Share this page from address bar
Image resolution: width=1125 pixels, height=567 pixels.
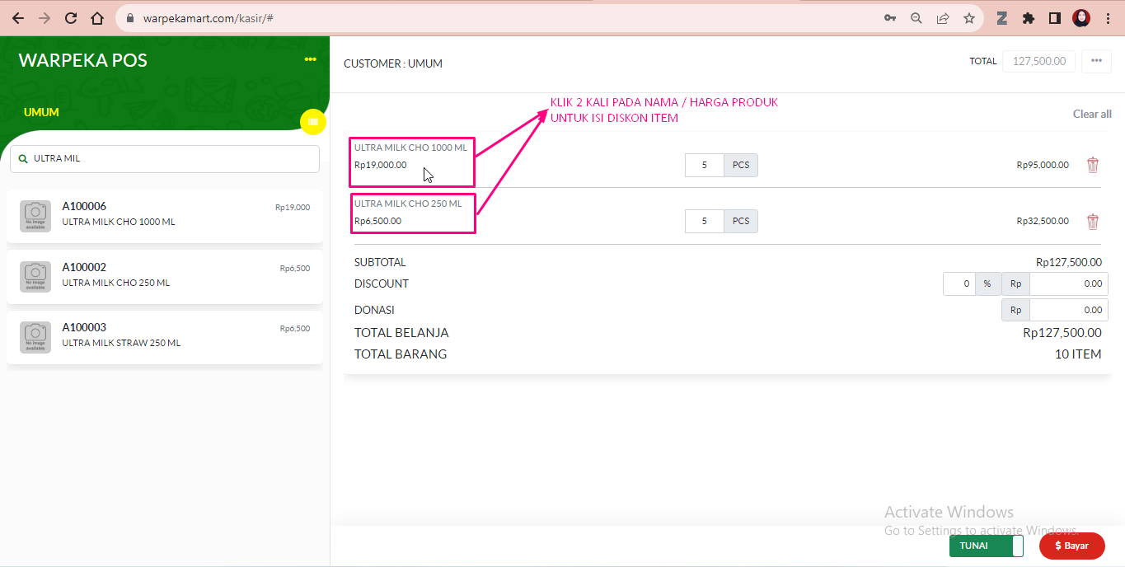pyautogui.click(x=943, y=18)
